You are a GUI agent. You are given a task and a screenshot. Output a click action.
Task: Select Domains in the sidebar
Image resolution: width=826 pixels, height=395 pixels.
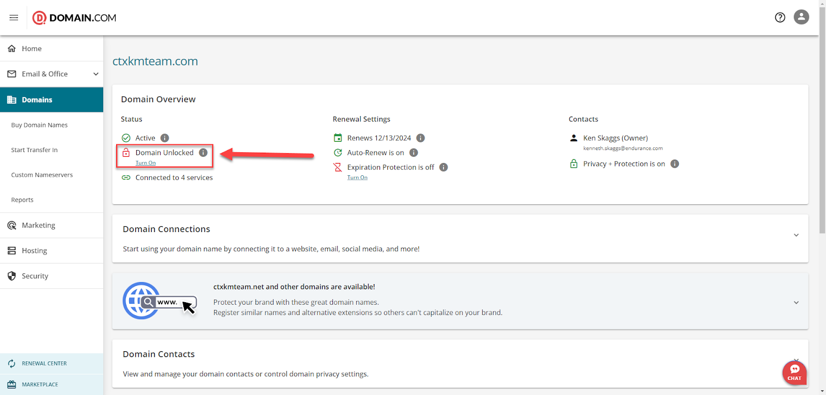click(x=52, y=100)
